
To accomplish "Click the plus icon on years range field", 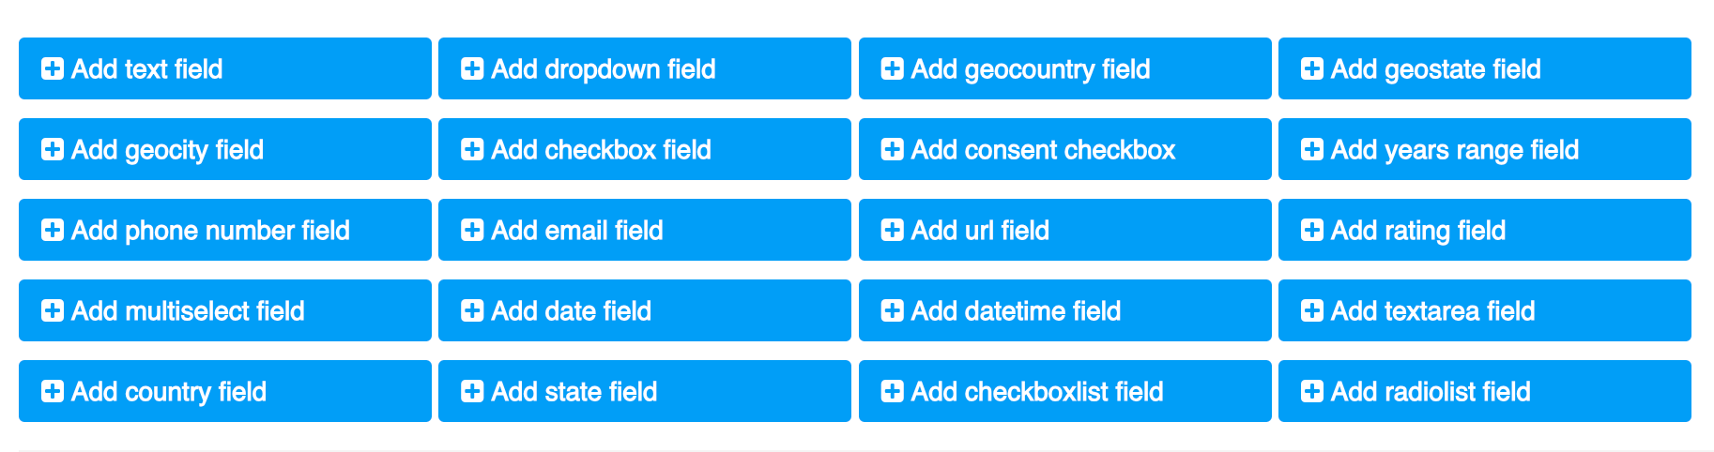I will click(x=1311, y=149).
